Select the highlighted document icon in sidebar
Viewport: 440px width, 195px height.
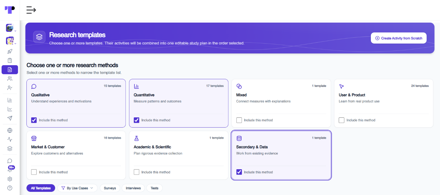(x=10, y=70)
